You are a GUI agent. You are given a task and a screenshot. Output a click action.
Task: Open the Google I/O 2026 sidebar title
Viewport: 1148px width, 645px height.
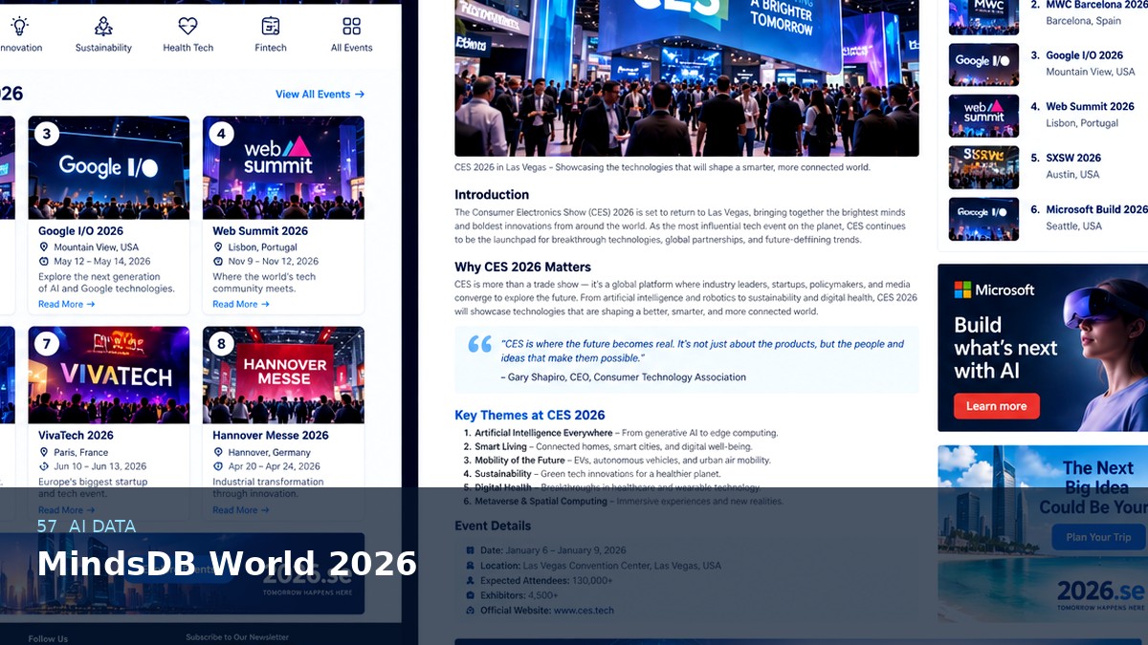tap(1085, 55)
